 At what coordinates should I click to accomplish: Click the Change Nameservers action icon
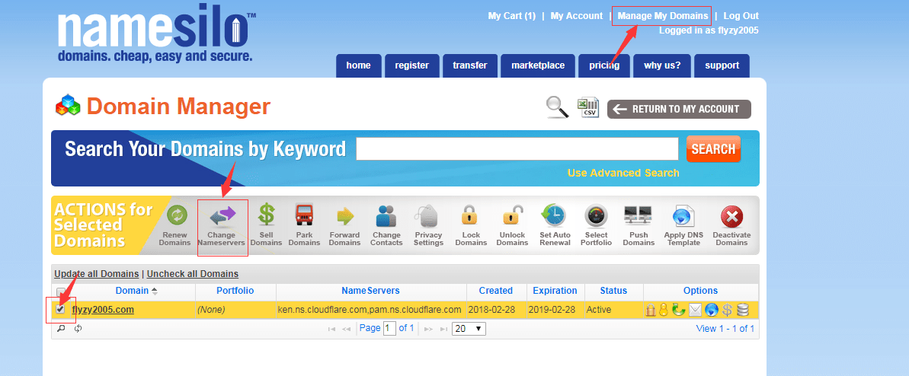pyautogui.click(x=222, y=215)
